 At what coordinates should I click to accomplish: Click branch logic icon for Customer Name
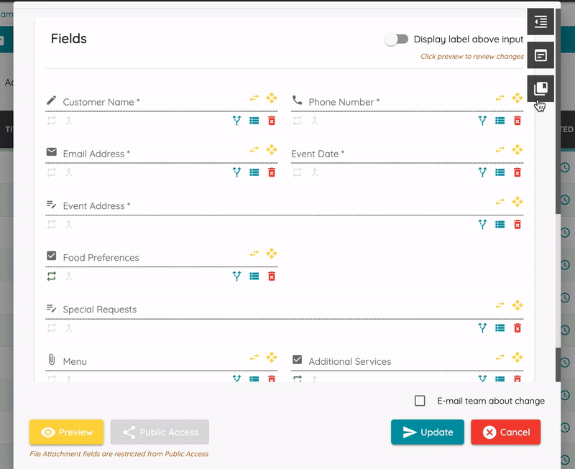tap(237, 121)
